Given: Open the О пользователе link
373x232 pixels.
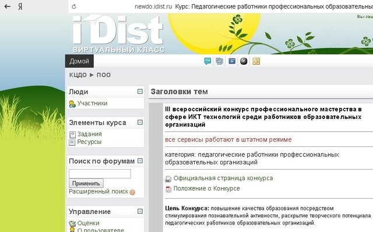Looking at the screenshot, I should click(100, 230).
